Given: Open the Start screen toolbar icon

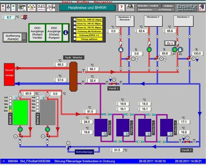Looking at the screenshot, I should (x=8, y=7).
